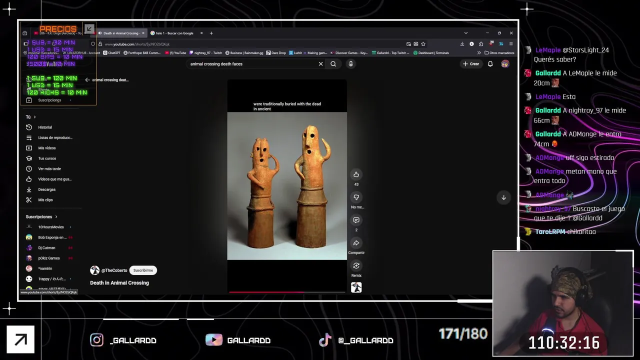Click the short's red progress bar
This screenshot has height=360, width=640.
(x=287, y=291)
